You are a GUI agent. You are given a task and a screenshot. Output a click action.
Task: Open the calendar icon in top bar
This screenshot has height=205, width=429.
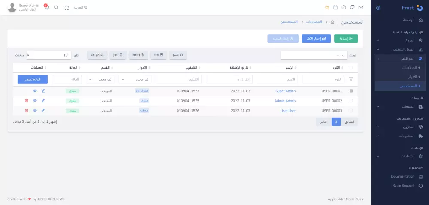(335, 8)
